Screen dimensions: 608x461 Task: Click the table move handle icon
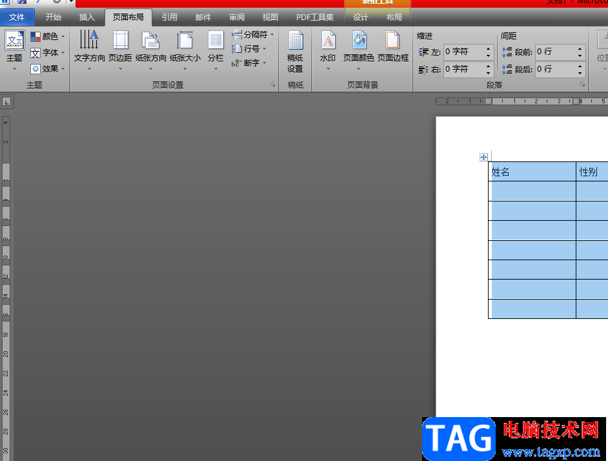[x=483, y=157]
